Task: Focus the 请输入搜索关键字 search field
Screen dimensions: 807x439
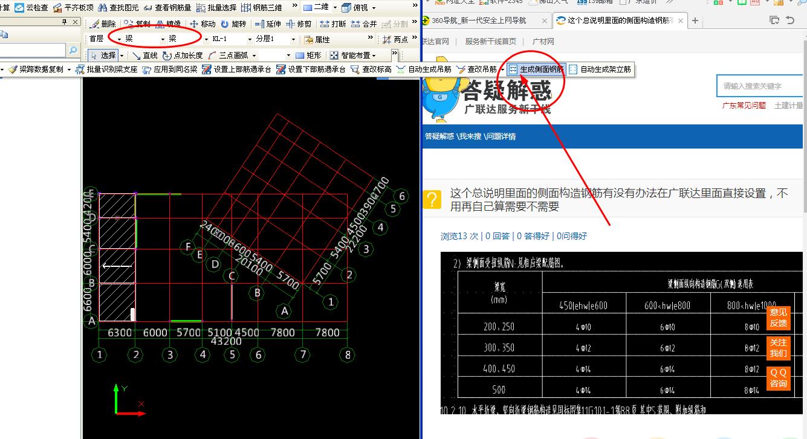Action: (760, 86)
